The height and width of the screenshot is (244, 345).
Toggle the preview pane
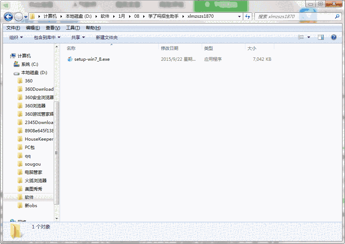321,37
